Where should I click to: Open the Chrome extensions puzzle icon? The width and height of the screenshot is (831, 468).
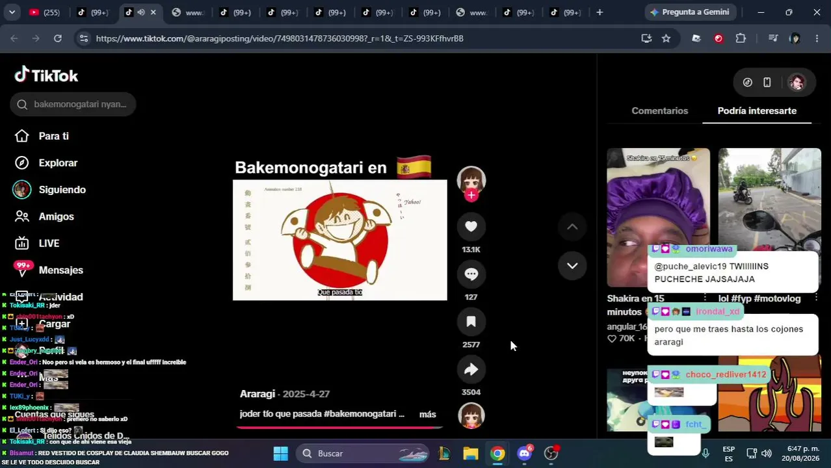[741, 38]
